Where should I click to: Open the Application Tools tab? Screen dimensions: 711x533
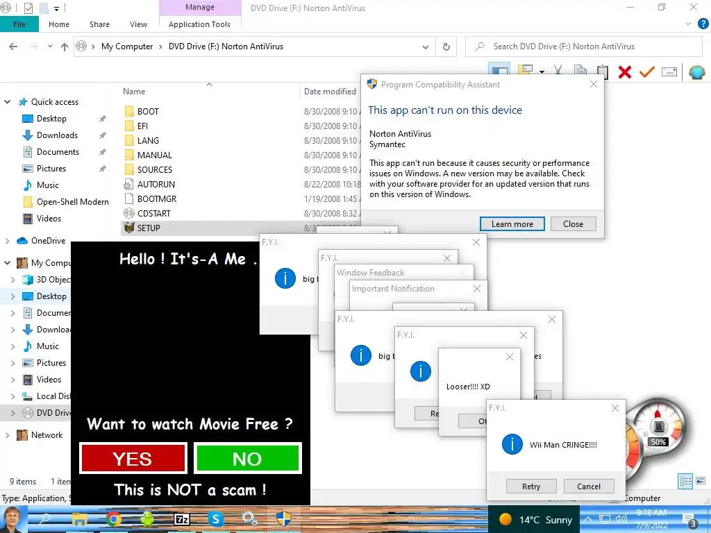(x=199, y=24)
